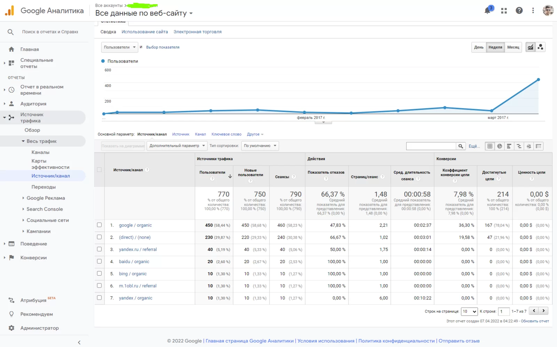Check the (direct) / (none) row
557x347 pixels.
coord(99,237)
